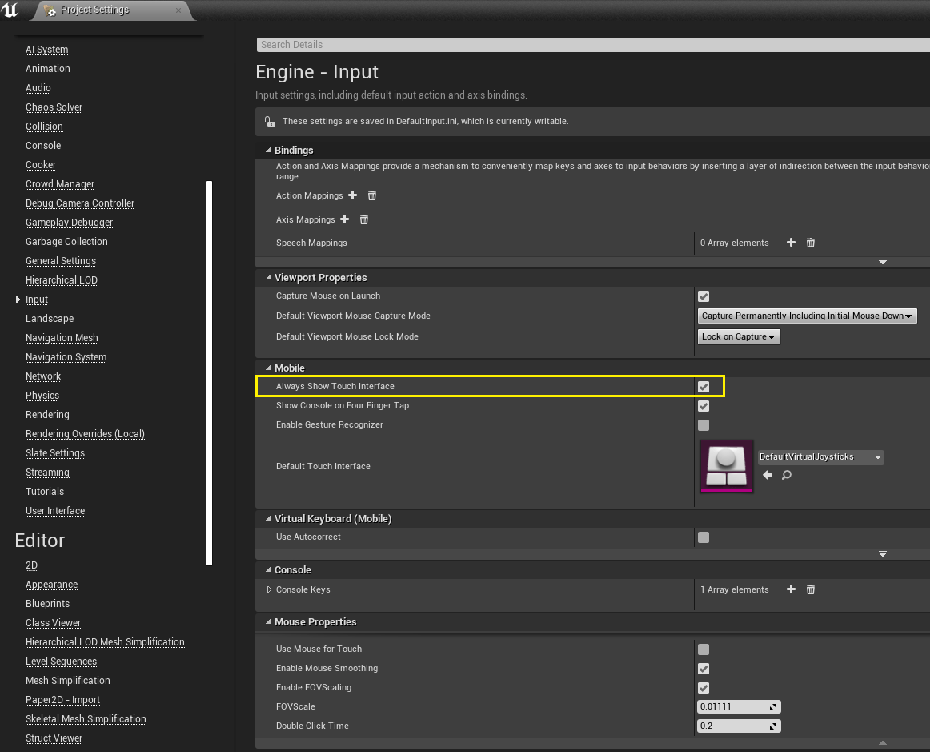Open Garbage Collection settings
Image resolution: width=930 pixels, height=752 pixels.
66,242
